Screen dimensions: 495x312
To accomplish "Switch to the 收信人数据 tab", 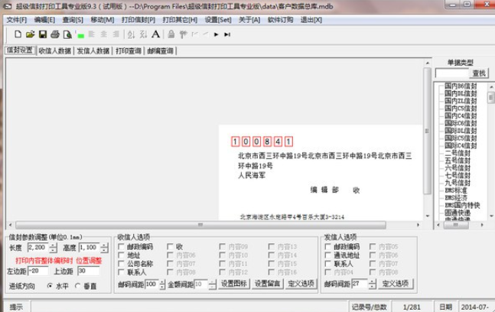I will tap(55, 50).
